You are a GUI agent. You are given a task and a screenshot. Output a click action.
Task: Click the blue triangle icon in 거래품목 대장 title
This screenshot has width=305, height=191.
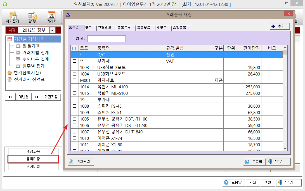(x=68, y=14)
